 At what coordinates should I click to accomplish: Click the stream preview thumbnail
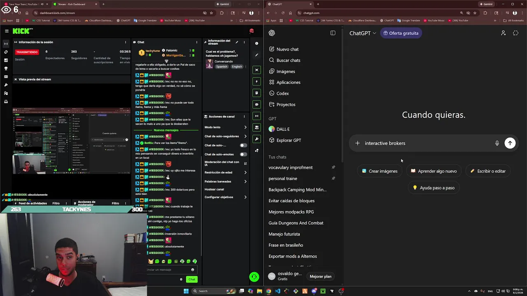pos(71,141)
